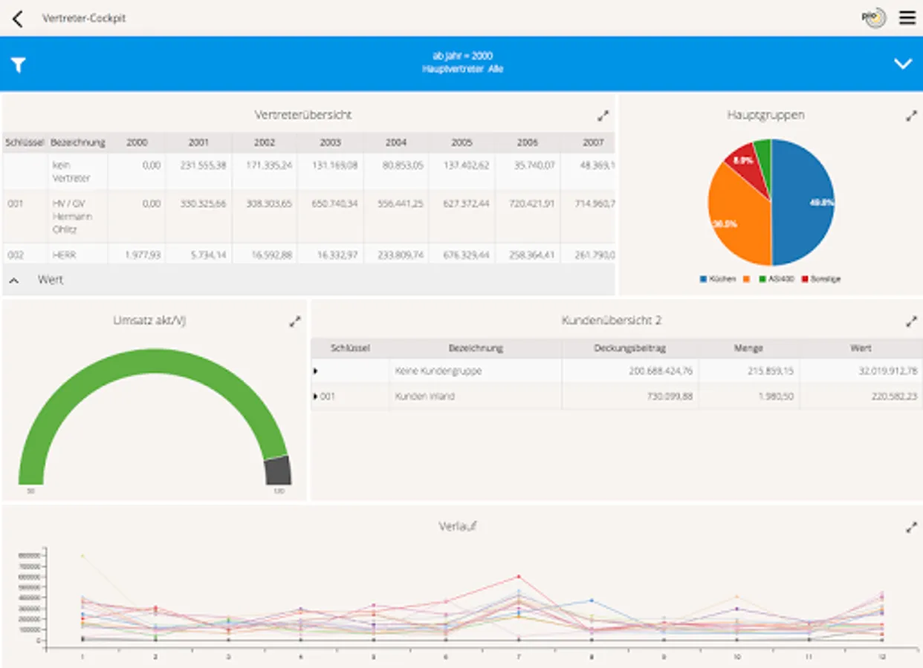This screenshot has height=668, width=923.
Task: Open the filter details chevron on the blue bar
Action: [x=903, y=63]
